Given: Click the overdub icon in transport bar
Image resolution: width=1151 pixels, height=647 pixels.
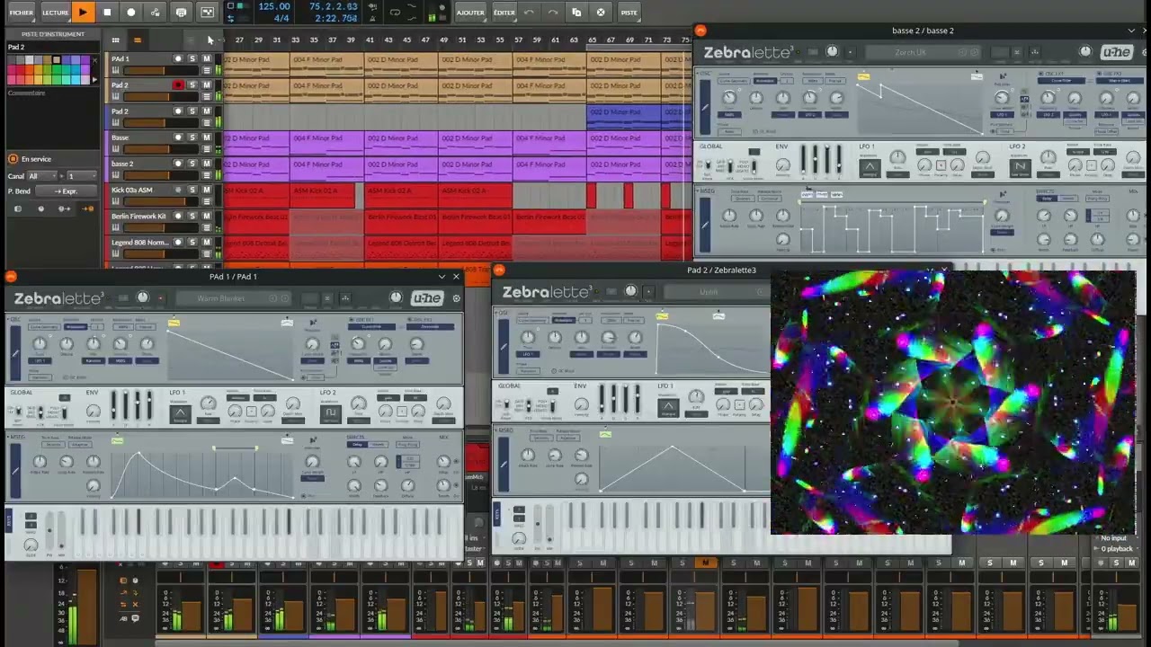Looking at the screenshot, I should 182,13.
